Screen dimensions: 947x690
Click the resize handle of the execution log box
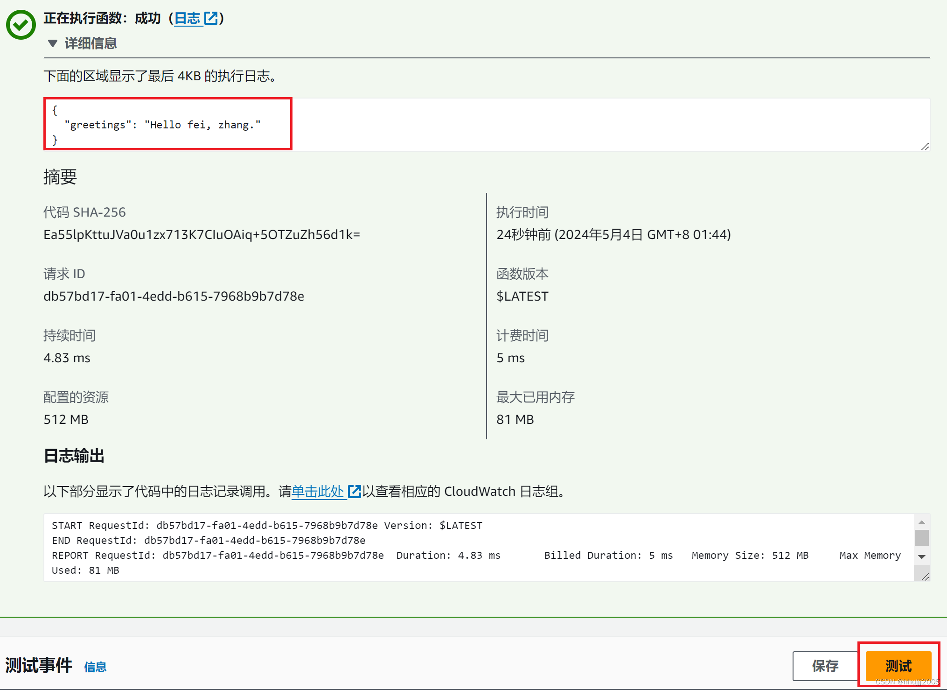pyautogui.click(x=925, y=147)
